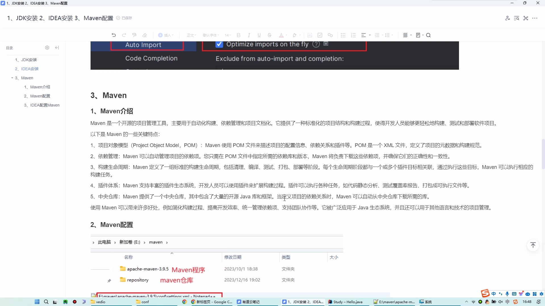Open the note options via three-dot menu
This screenshot has width=545, height=306.
pos(535,18)
